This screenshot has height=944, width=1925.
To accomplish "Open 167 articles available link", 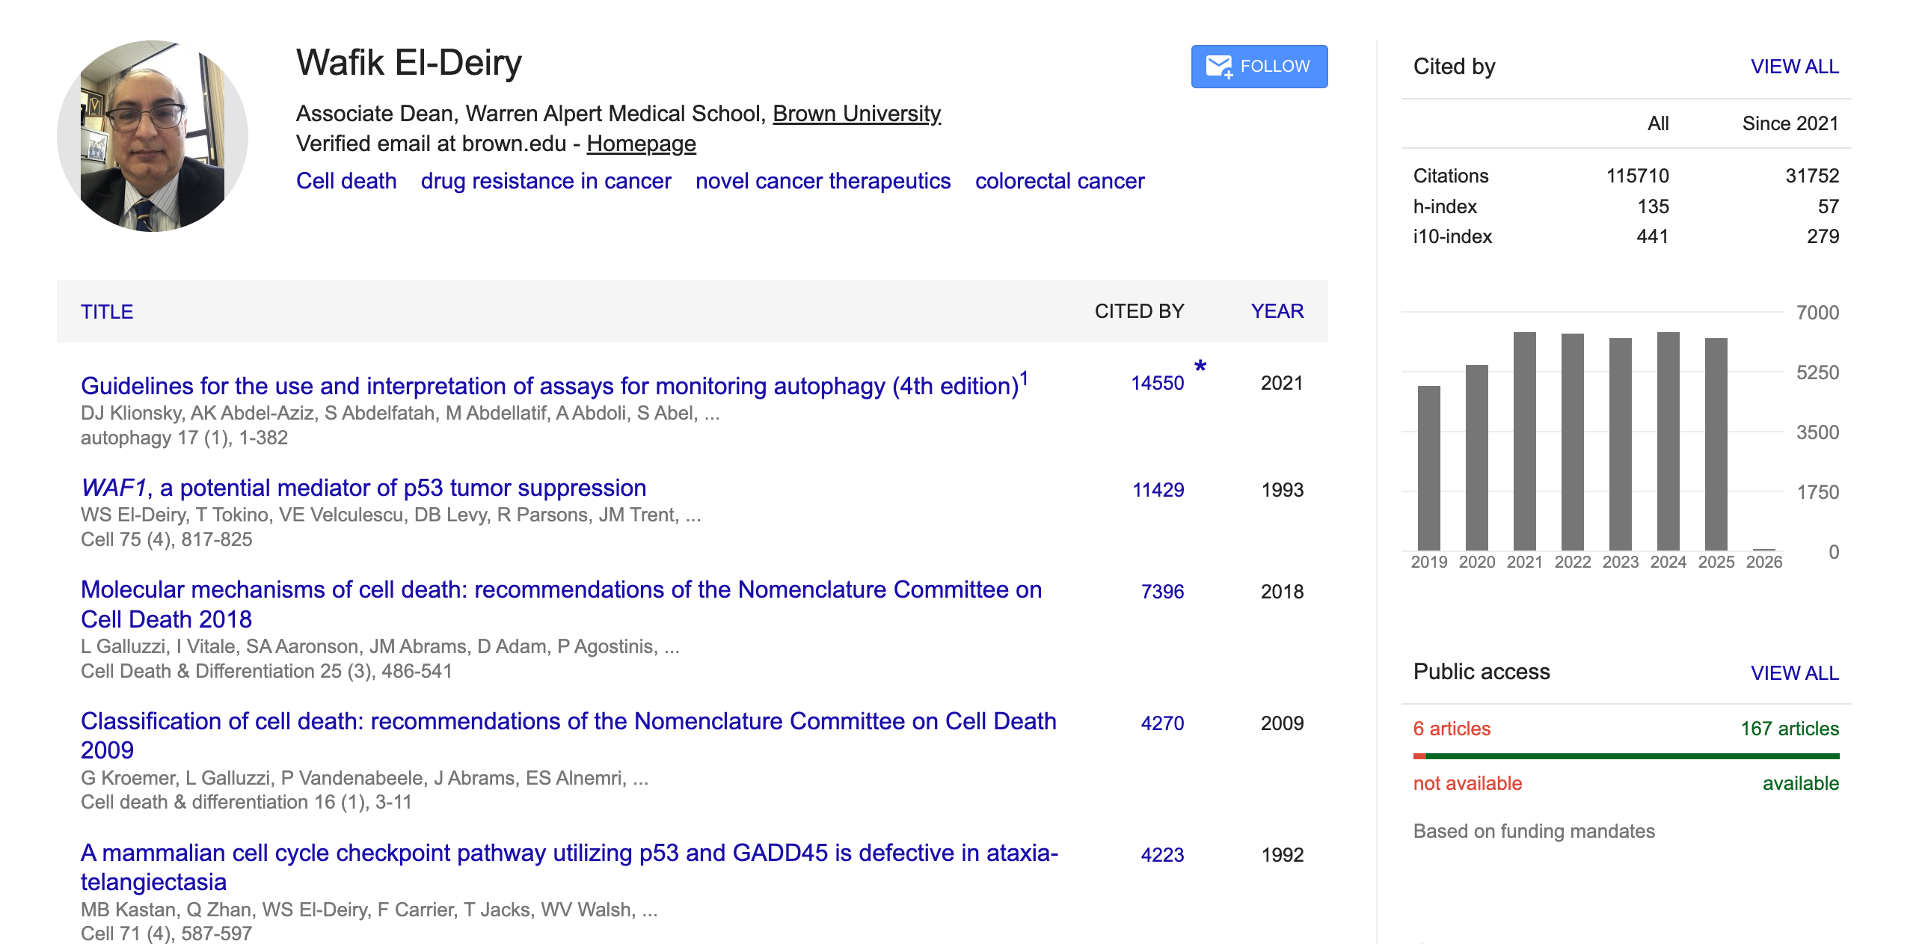I will pos(1789,729).
